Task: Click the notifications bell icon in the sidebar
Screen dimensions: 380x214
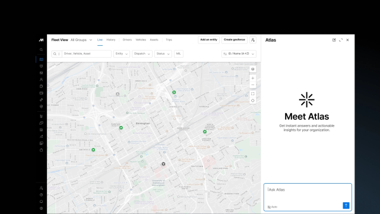Action: pyautogui.click(x=41, y=202)
